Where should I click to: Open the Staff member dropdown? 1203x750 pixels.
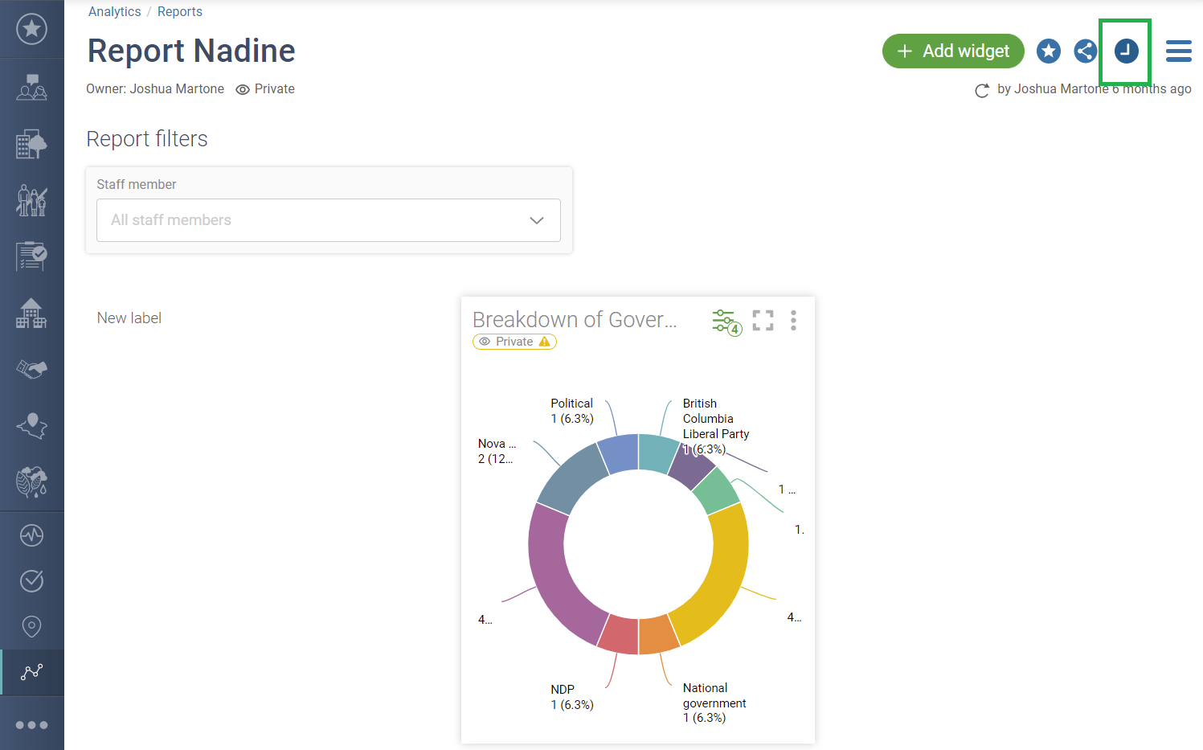(x=328, y=220)
